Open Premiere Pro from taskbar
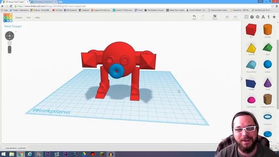 pyautogui.click(x=66, y=154)
